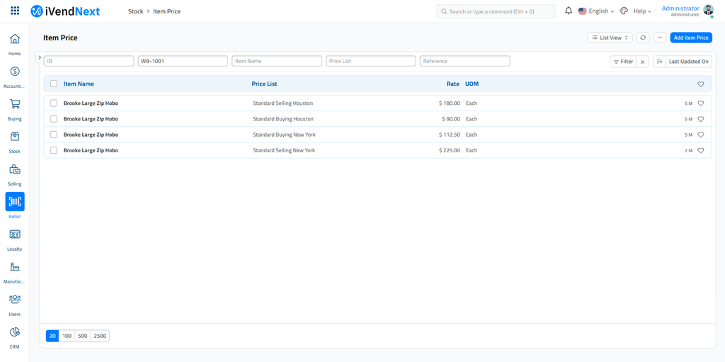
Task: Set page size to 100
Action: pyautogui.click(x=67, y=336)
